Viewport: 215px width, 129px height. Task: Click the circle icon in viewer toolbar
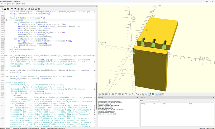coord(126,94)
